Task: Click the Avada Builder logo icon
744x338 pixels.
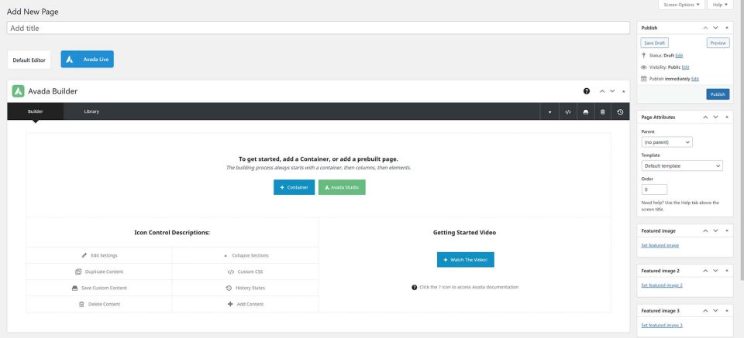Action: click(19, 91)
